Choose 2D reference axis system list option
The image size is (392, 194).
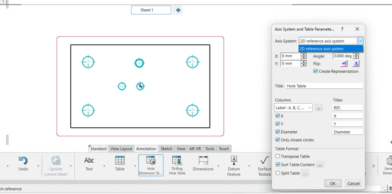[331, 49]
